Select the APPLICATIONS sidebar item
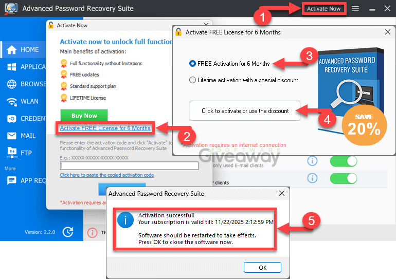Image resolution: width=396 pixels, height=279 pixels. (x=24, y=67)
